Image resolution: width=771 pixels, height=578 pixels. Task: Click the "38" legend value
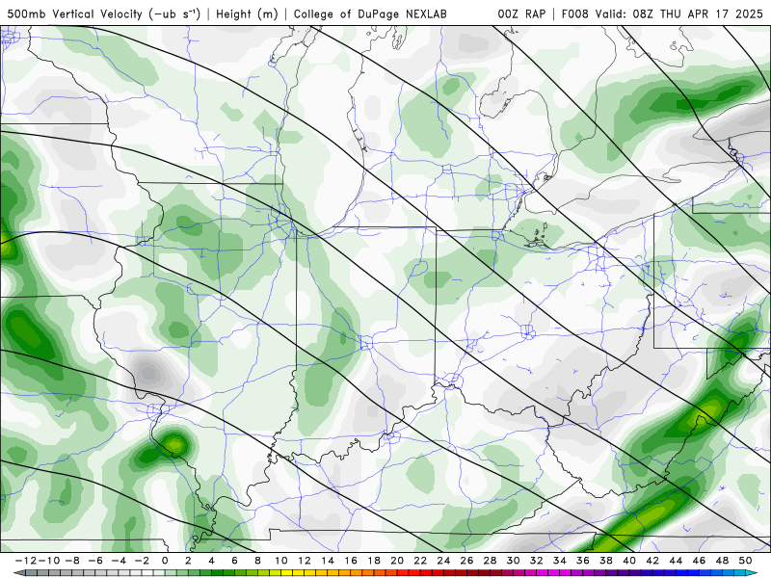tap(606, 561)
